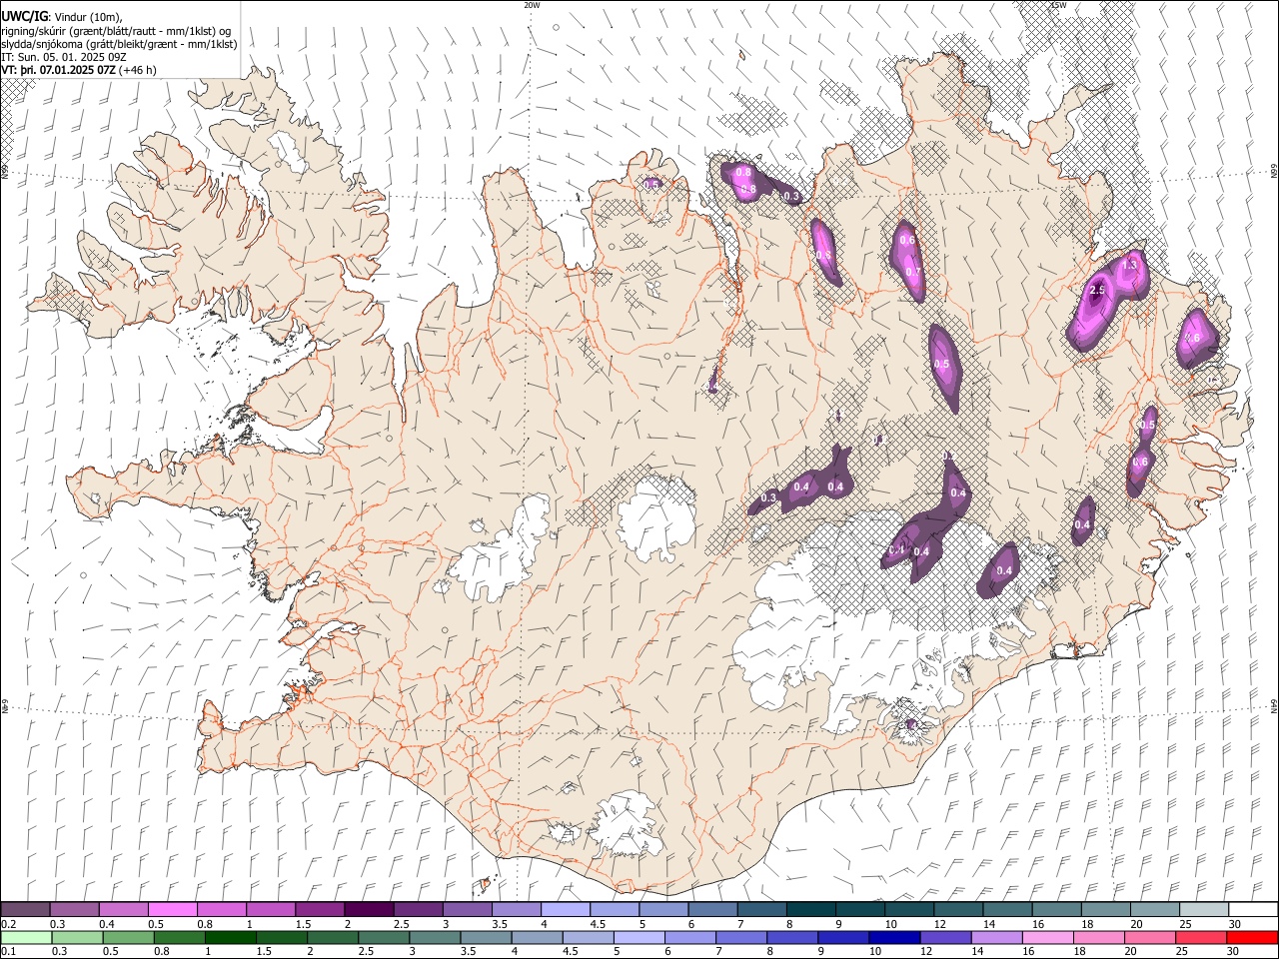Click upper legend swatch between 8 and 9
Viewport: 1279px width, 959px height.
(811, 909)
